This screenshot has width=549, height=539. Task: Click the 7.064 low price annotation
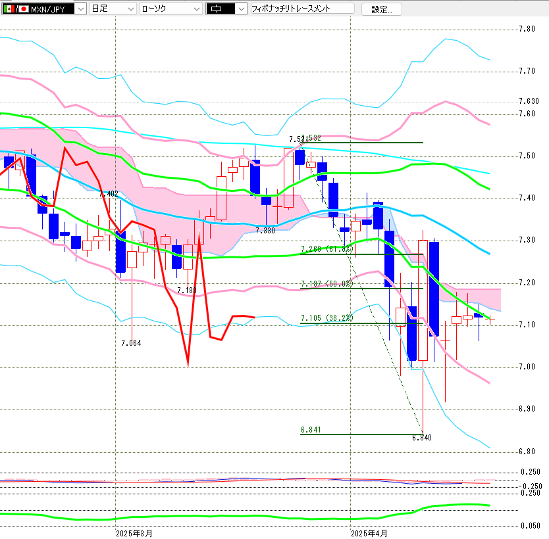pos(131,343)
